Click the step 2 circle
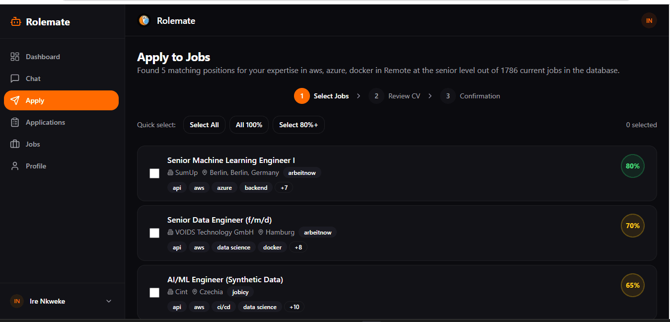Image resolution: width=670 pixels, height=322 pixels. 376,96
